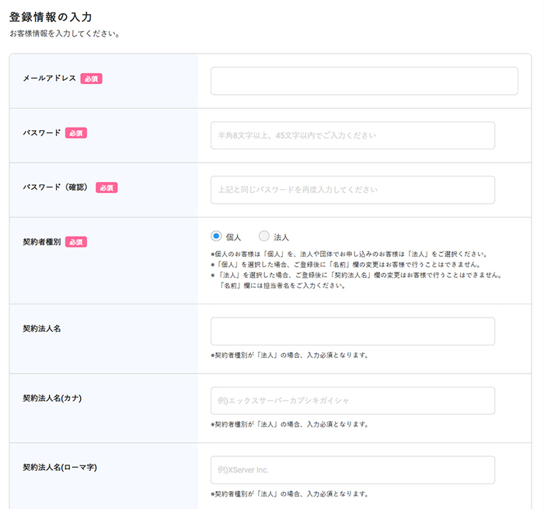Click the 契約法人名(ローマ字) input field
This screenshot has height=509, width=544.
[x=352, y=470]
